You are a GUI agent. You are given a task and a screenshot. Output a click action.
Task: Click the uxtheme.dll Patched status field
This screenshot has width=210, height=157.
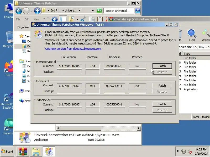pyautogui.click(x=137, y=104)
